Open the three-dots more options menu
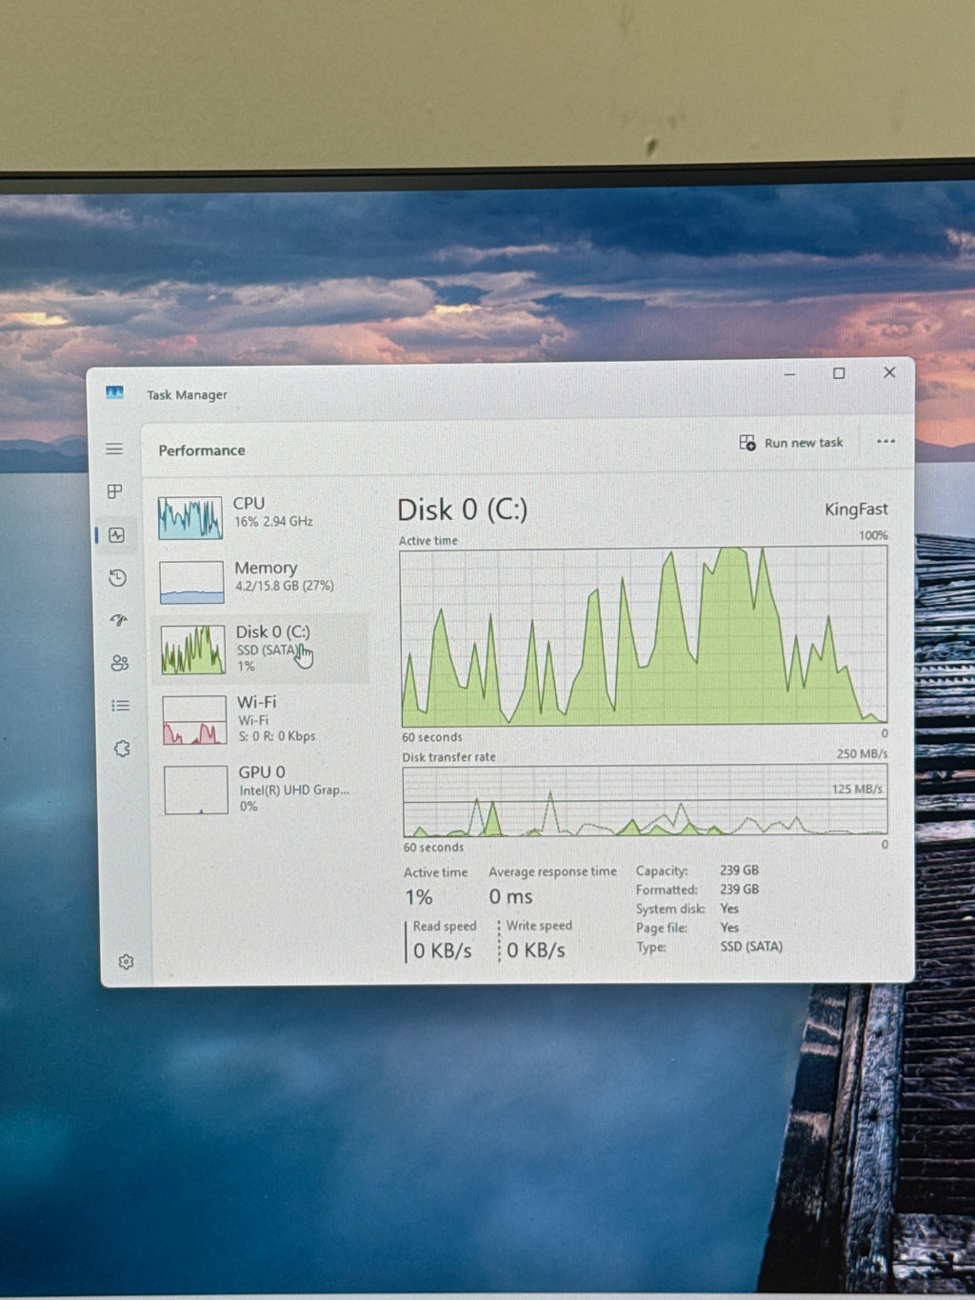This screenshot has height=1300, width=975. click(x=885, y=442)
